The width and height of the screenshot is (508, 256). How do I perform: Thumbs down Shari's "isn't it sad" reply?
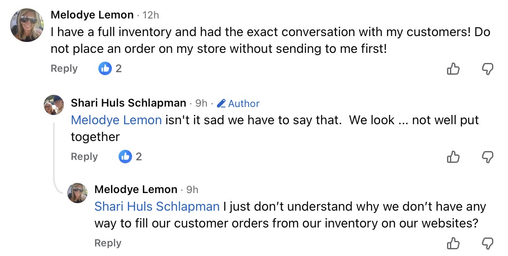pos(487,157)
